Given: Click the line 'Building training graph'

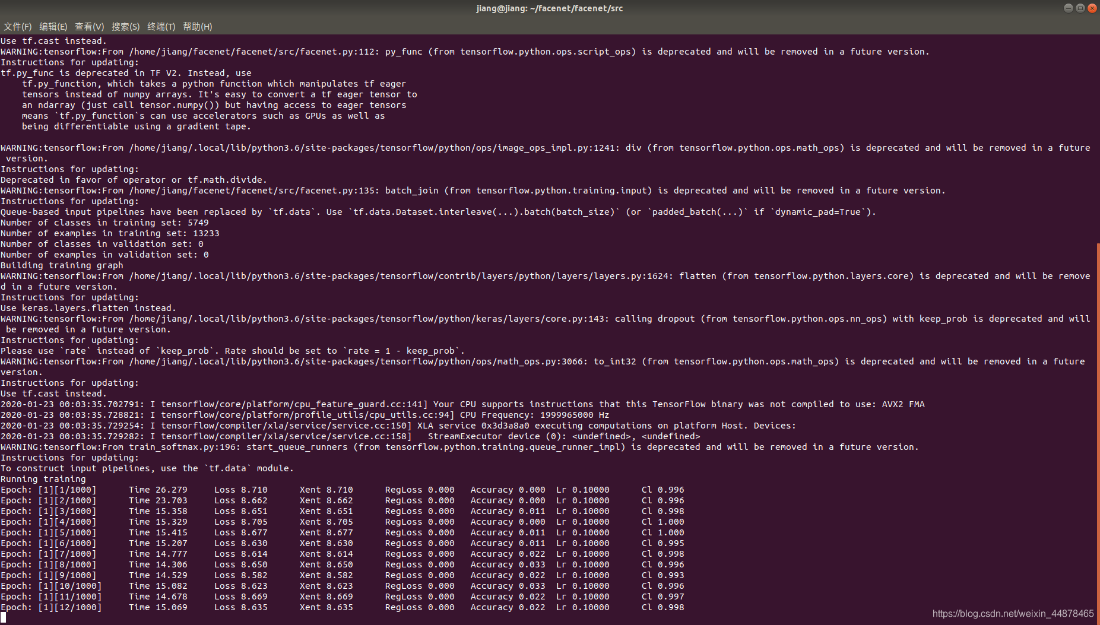Looking at the screenshot, I should click(62, 265).
